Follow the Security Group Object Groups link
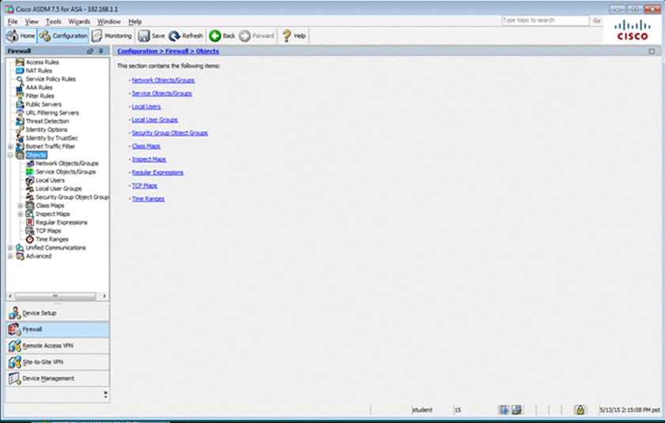 [169, 133]
